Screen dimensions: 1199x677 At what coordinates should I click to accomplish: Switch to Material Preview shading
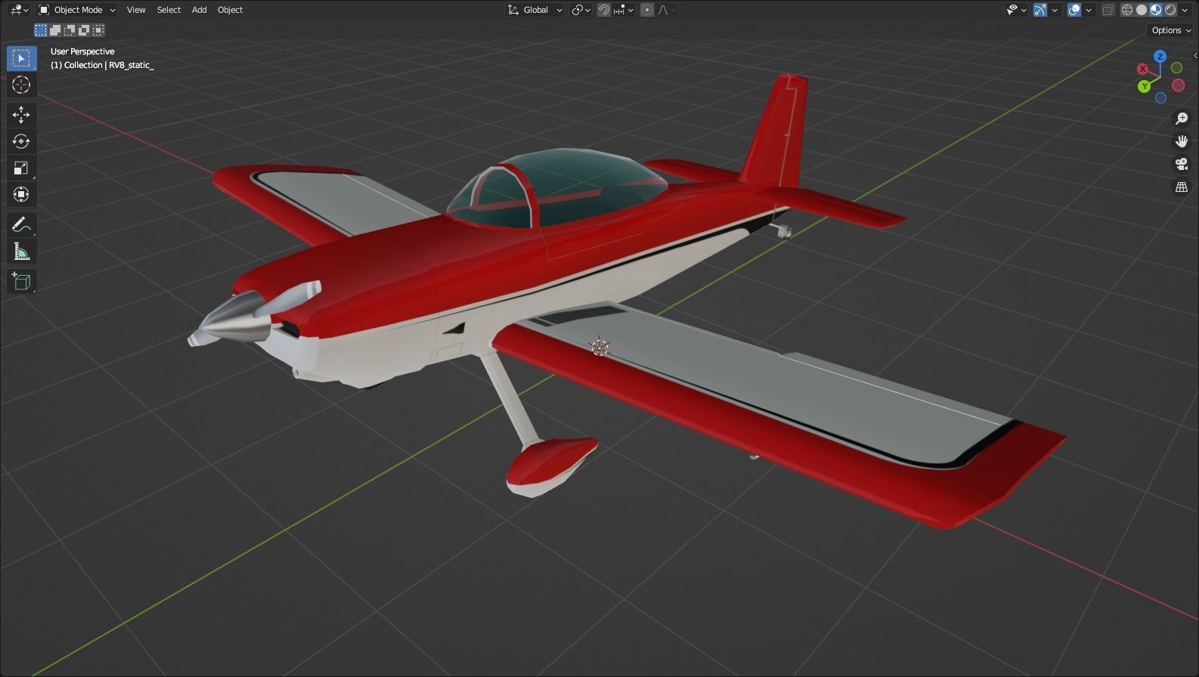click(1156, 10)
